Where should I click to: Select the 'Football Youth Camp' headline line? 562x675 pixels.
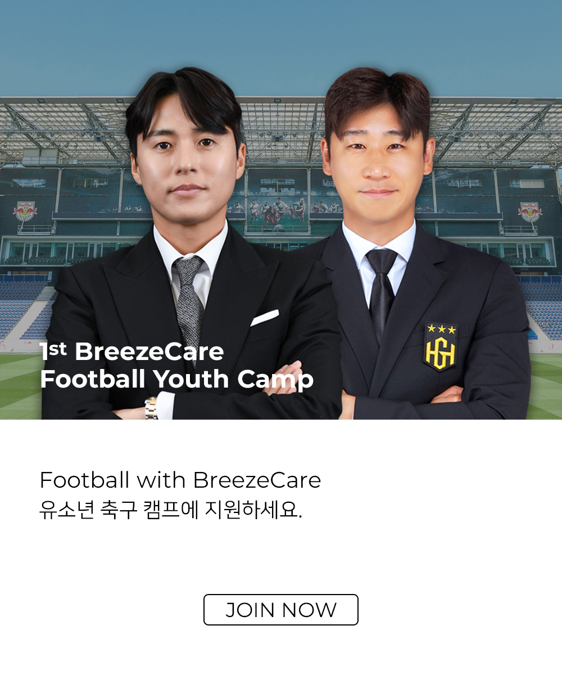[x=176, y=380]
